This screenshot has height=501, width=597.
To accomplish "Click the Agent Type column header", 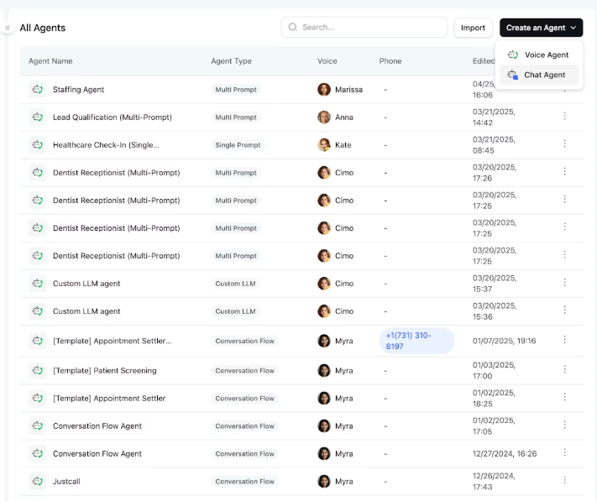I will [x=231, y=61].
